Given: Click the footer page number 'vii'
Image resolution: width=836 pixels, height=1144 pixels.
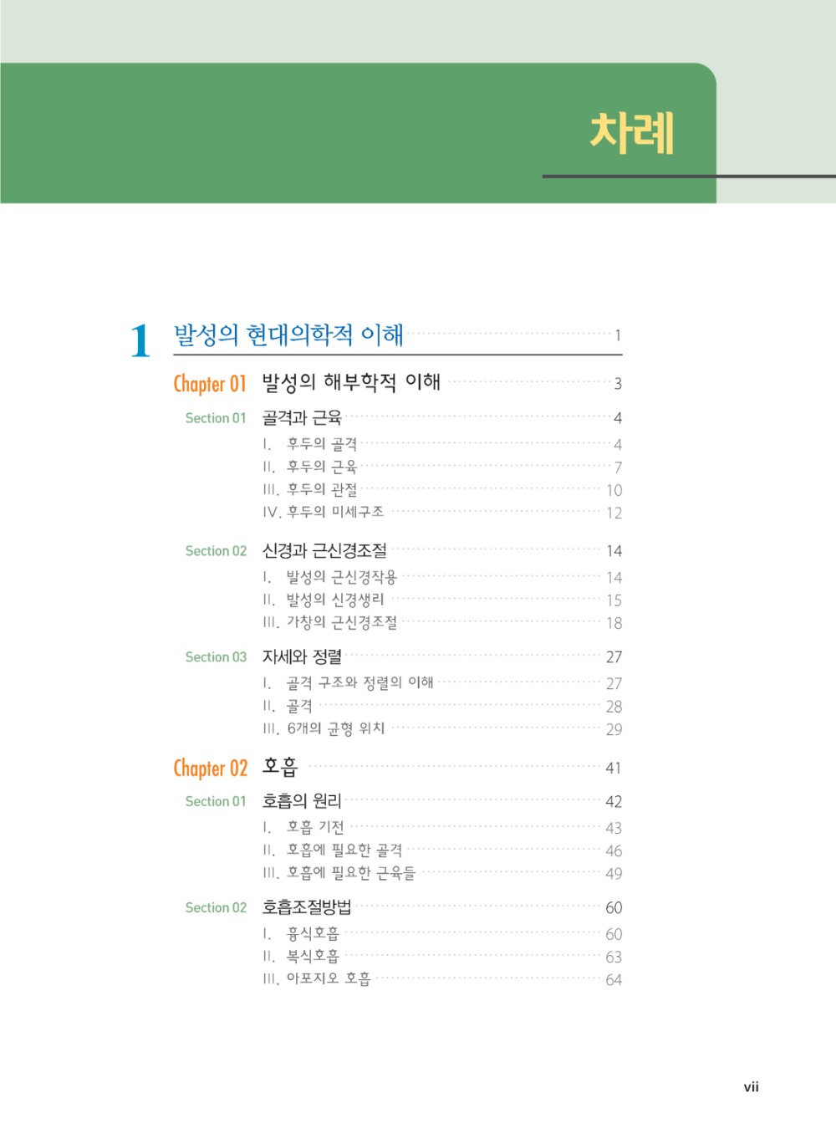Looking at the screenshot, I should [751, 1087].
